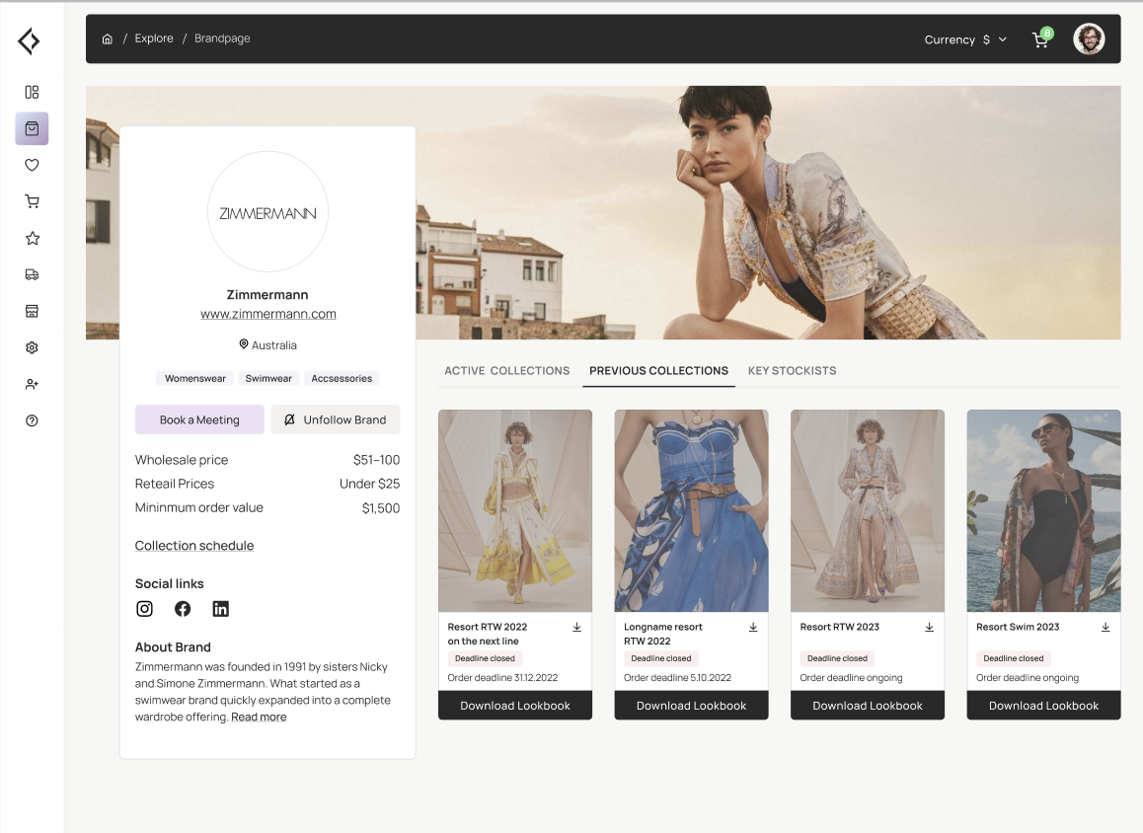Viewport: 1143px width, 833px height.
Task: Click 'Order deadline 31.12.2022' text
Action: click(502, 678)
